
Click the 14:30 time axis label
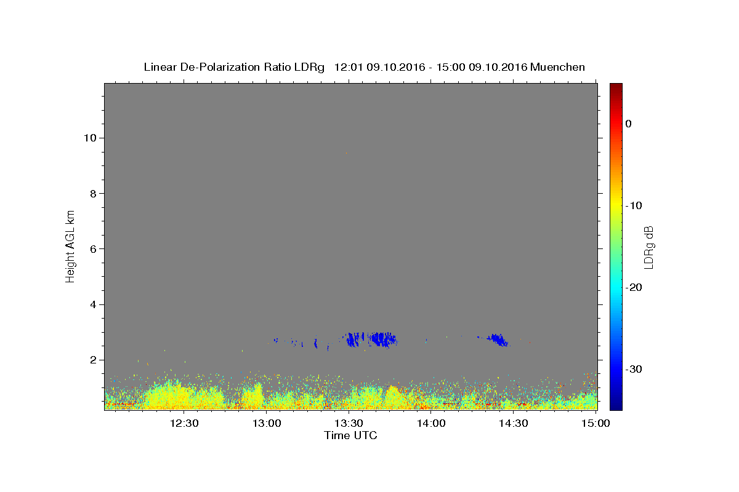click(513, 423)
